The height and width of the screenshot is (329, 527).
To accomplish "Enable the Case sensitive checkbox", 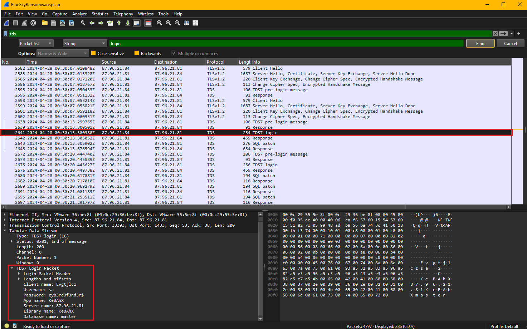I will coord(93,53).
